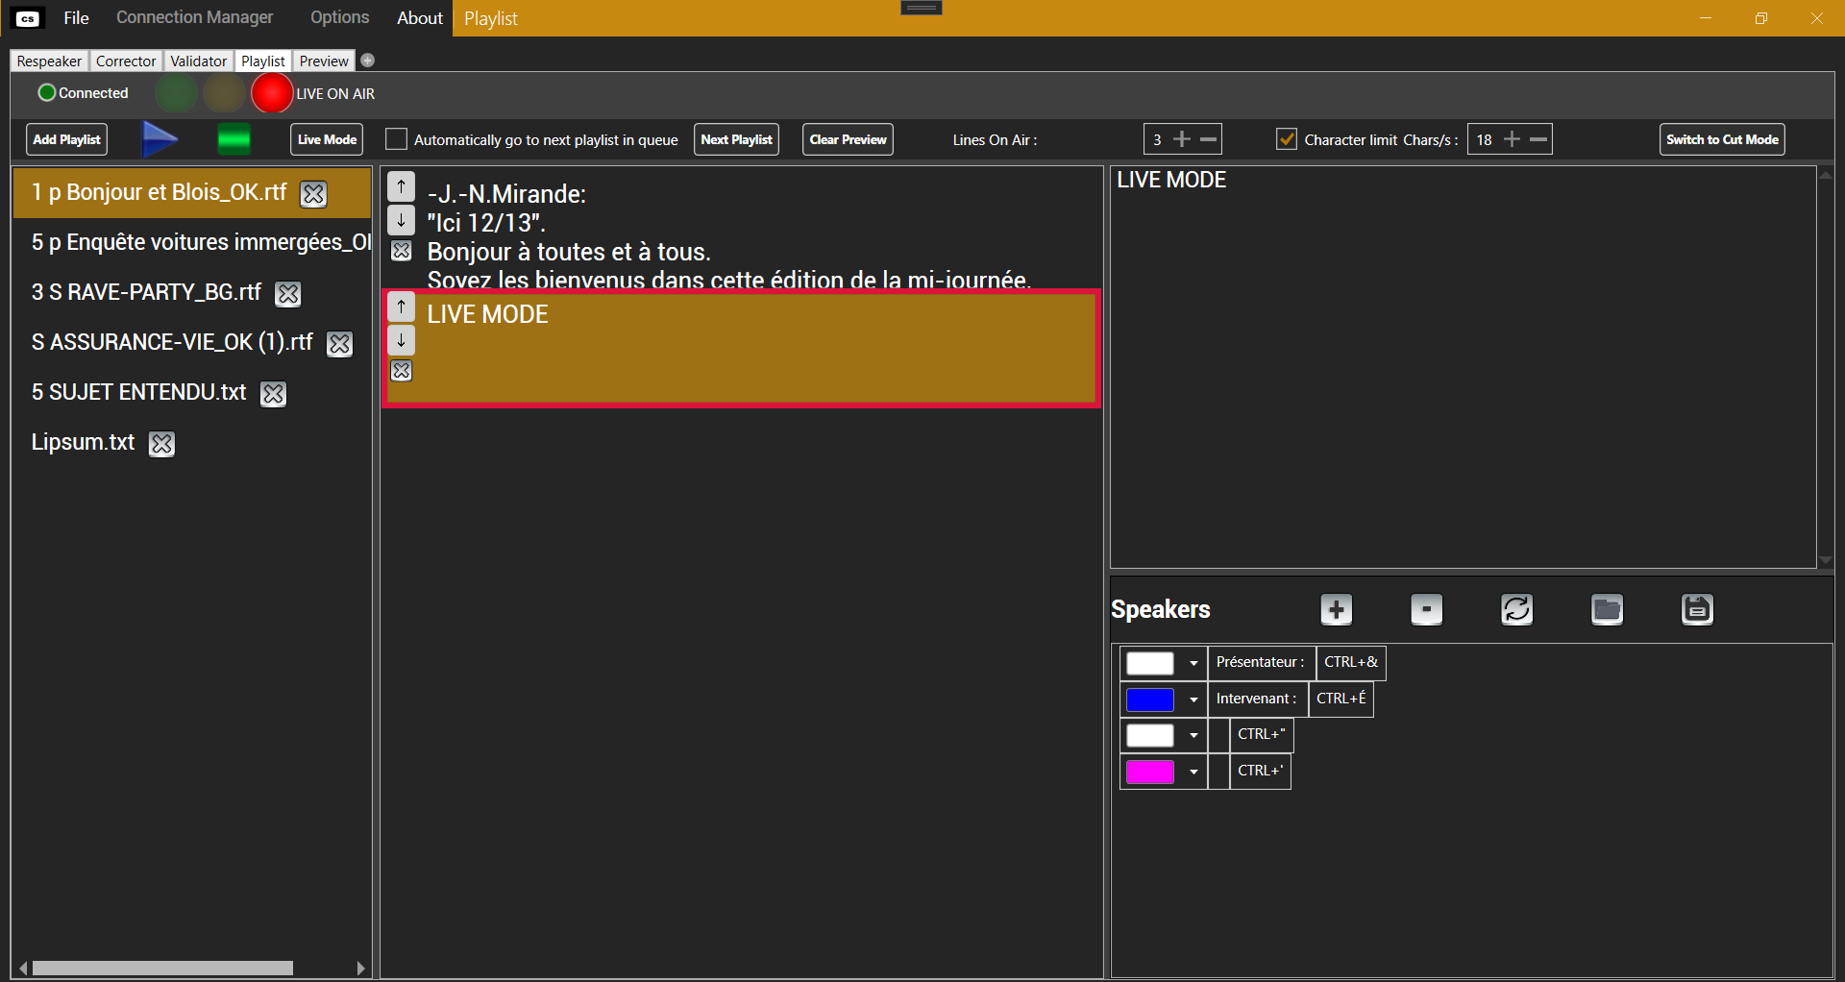
Task: Increase Lines On Air value
Action: pyautogui.click(x=1182, y=139)
